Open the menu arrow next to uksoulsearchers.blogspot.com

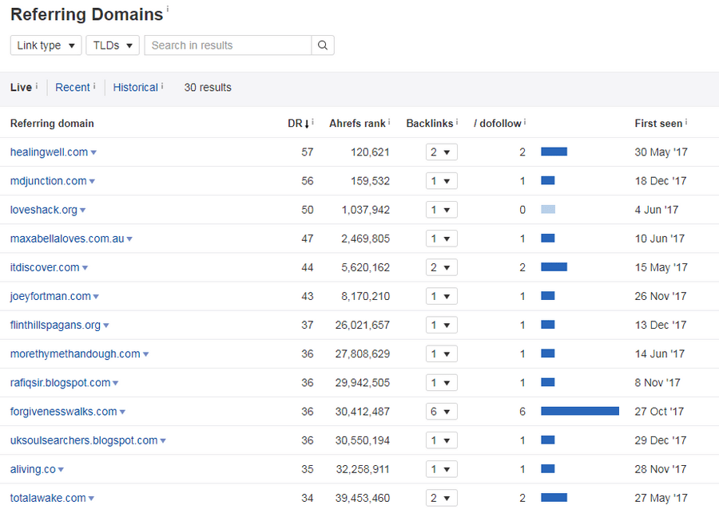(x=163, y=441)
